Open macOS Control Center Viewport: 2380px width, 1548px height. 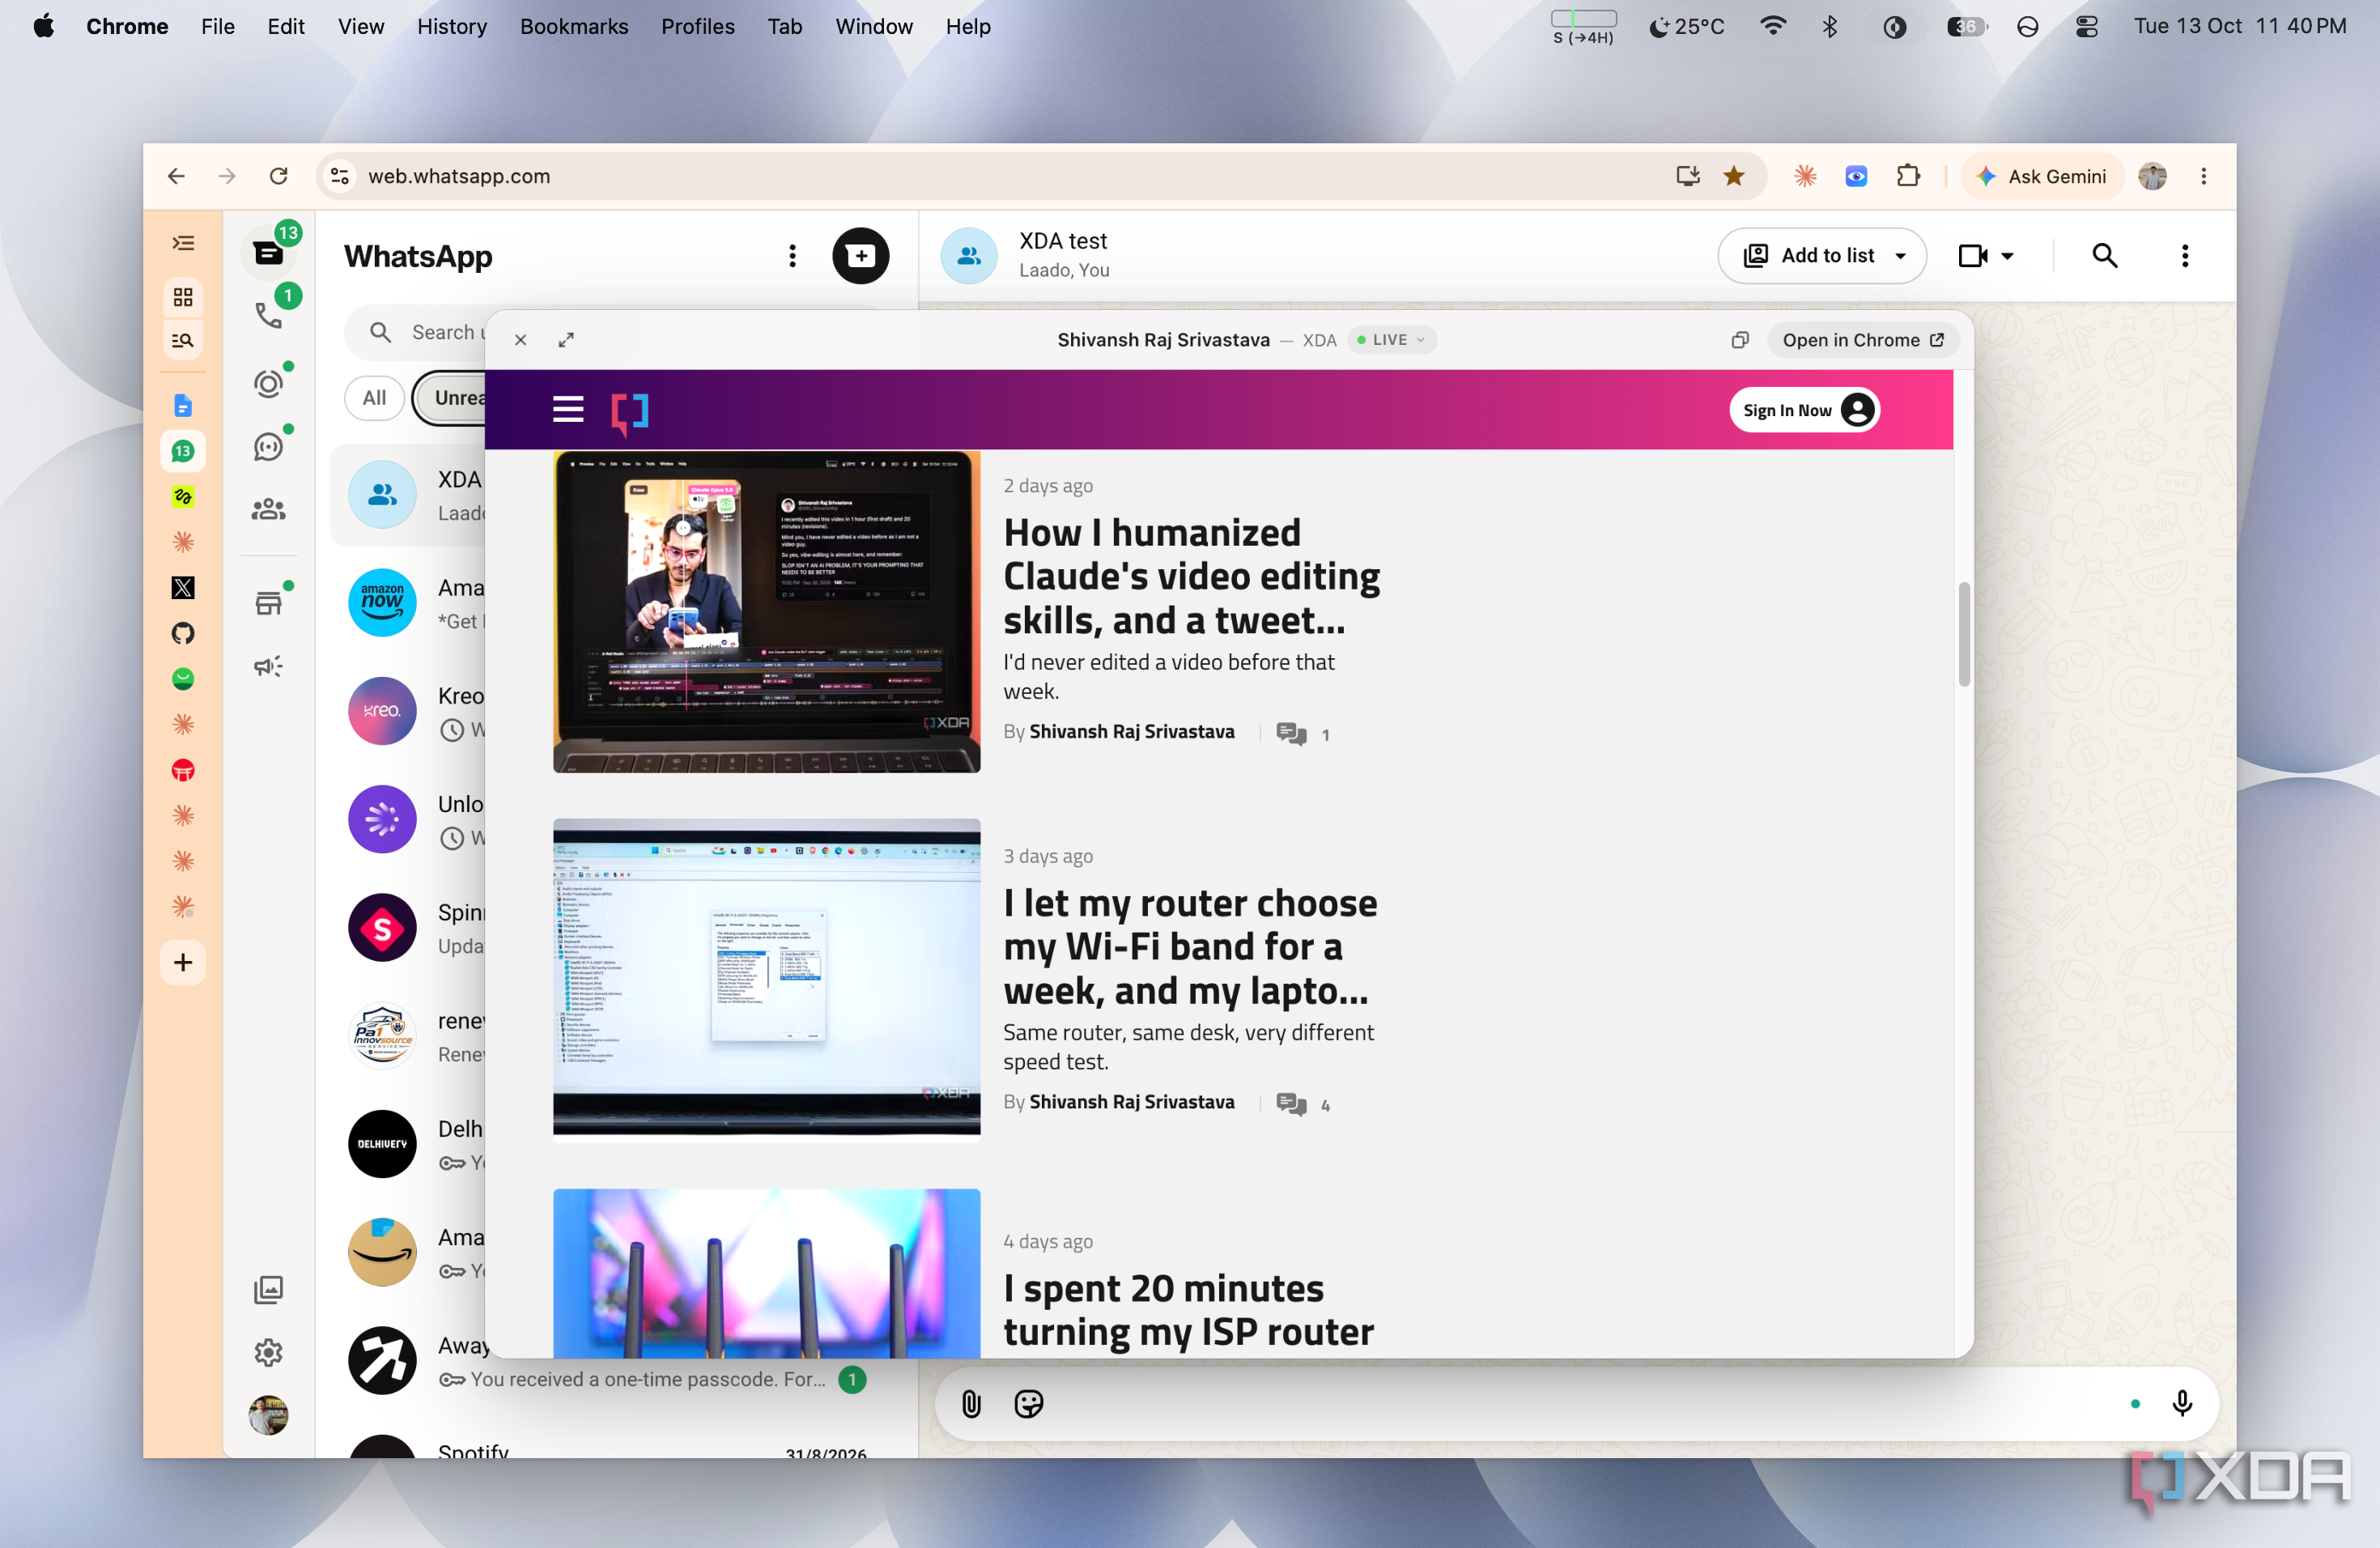[2086, 27]
